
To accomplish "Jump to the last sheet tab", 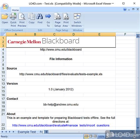I will click(14, 132).
